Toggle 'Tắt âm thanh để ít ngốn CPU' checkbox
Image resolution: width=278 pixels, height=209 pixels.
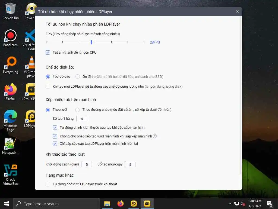48,53
